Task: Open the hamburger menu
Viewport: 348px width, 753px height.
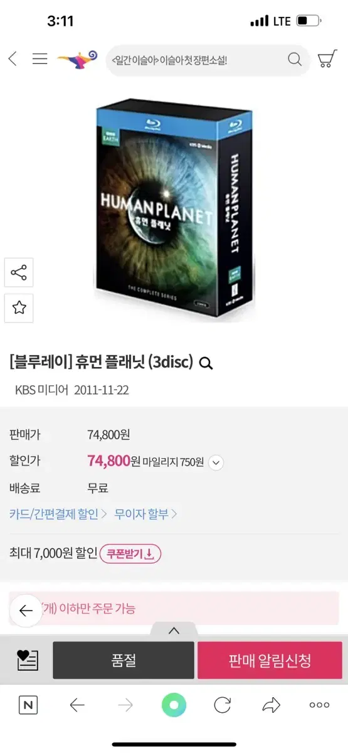Action: coord(40,59)
